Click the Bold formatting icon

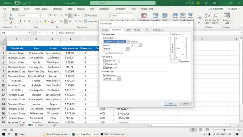pyautogui.click(x=21, y=21)
